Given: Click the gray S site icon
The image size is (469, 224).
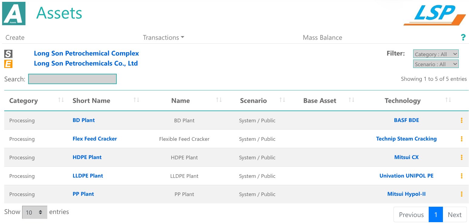Looking at the screenshot, I should (8, 54).
